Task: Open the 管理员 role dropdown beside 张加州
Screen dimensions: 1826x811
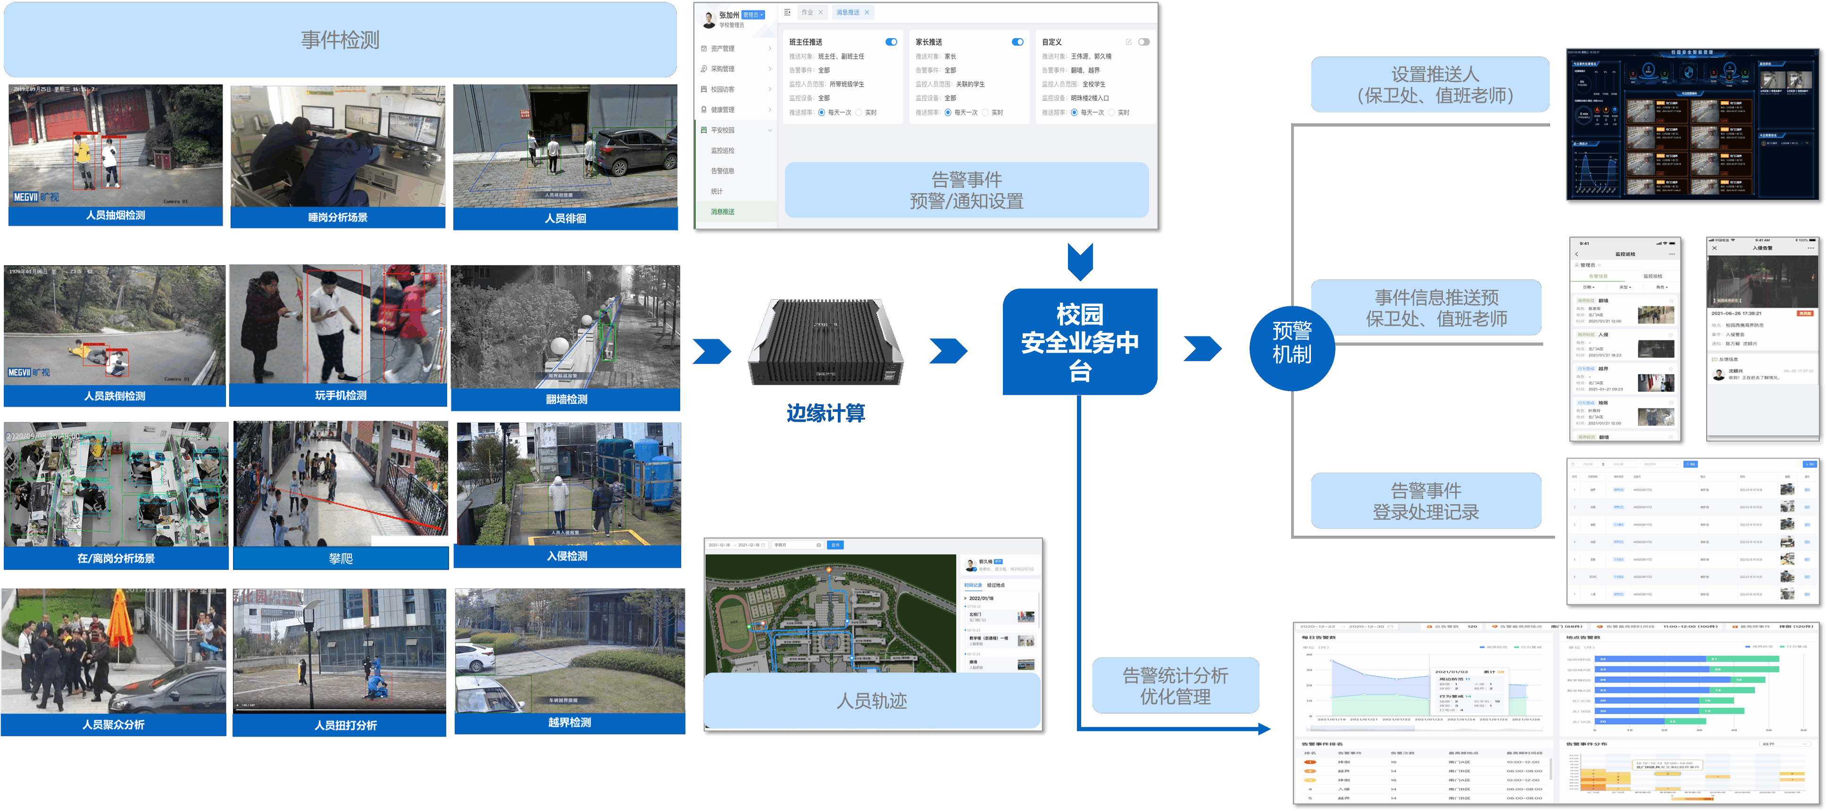Action: (x=753, y=15)
